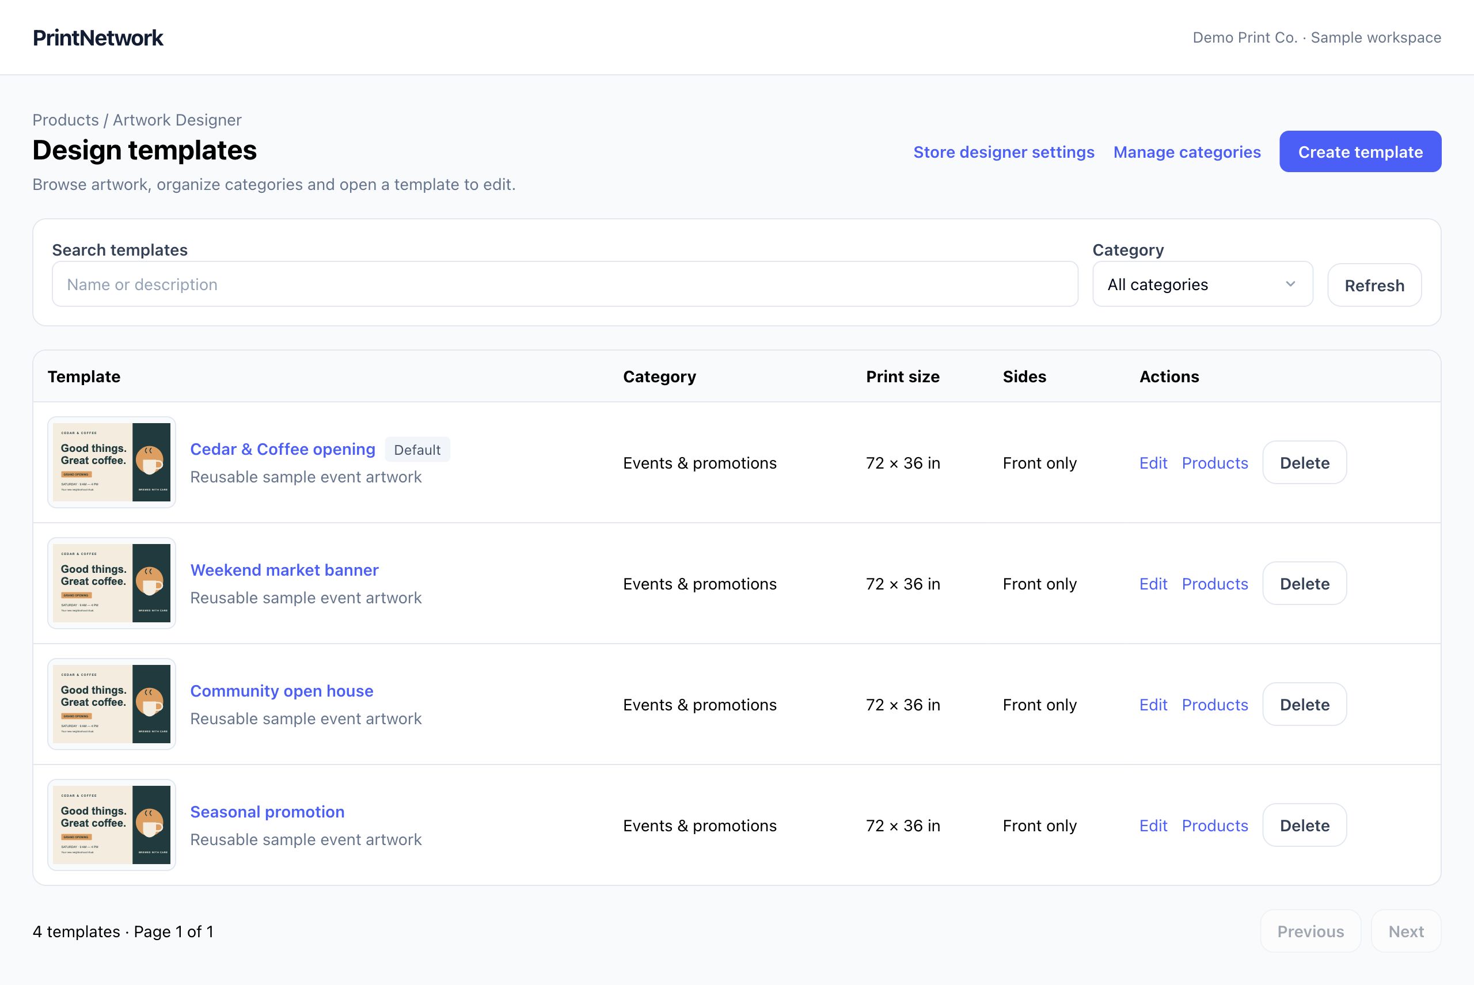Edit the Seasonal promotion template
Viewport: 1474px width, 985px height.
click(x=1153, y=826)
